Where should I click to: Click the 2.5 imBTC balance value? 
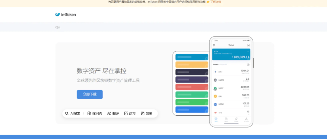click(x=247, y=79)
